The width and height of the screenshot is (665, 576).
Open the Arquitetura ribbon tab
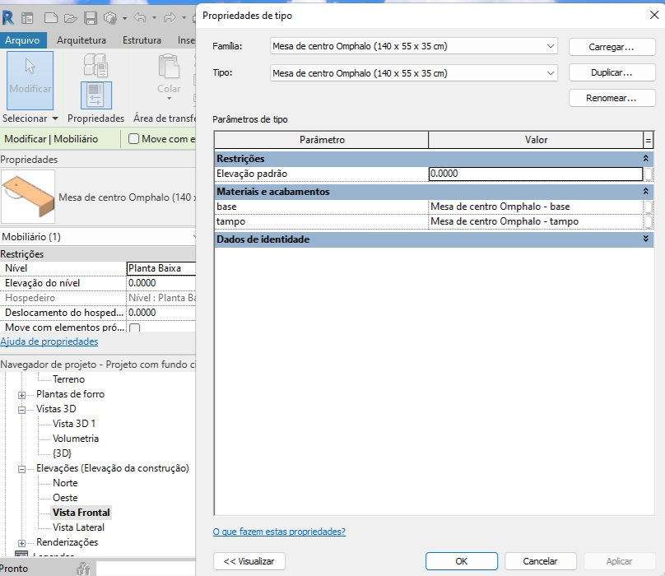[x=81, y=40]
